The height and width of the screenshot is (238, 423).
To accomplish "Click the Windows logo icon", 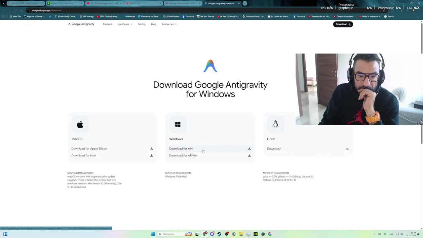I will pos(177,125).
